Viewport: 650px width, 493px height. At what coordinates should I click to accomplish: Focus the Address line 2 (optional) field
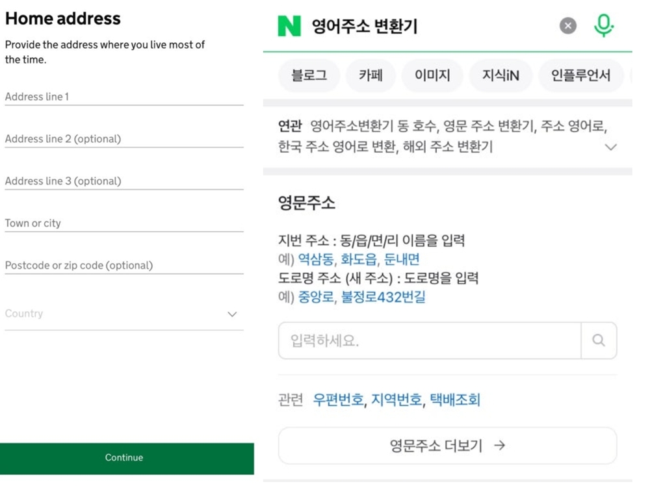click(x=124, y=139)
